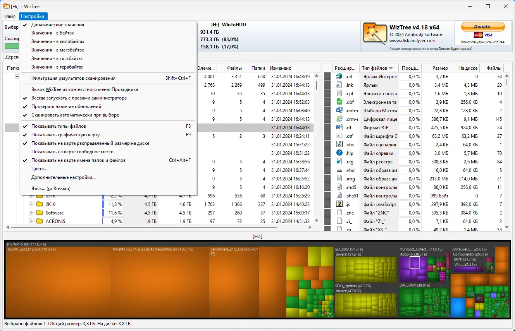Select 'Значения - в гигабайтах'
Viewport: 515px width, 331px height.
[x=108, y=58]
